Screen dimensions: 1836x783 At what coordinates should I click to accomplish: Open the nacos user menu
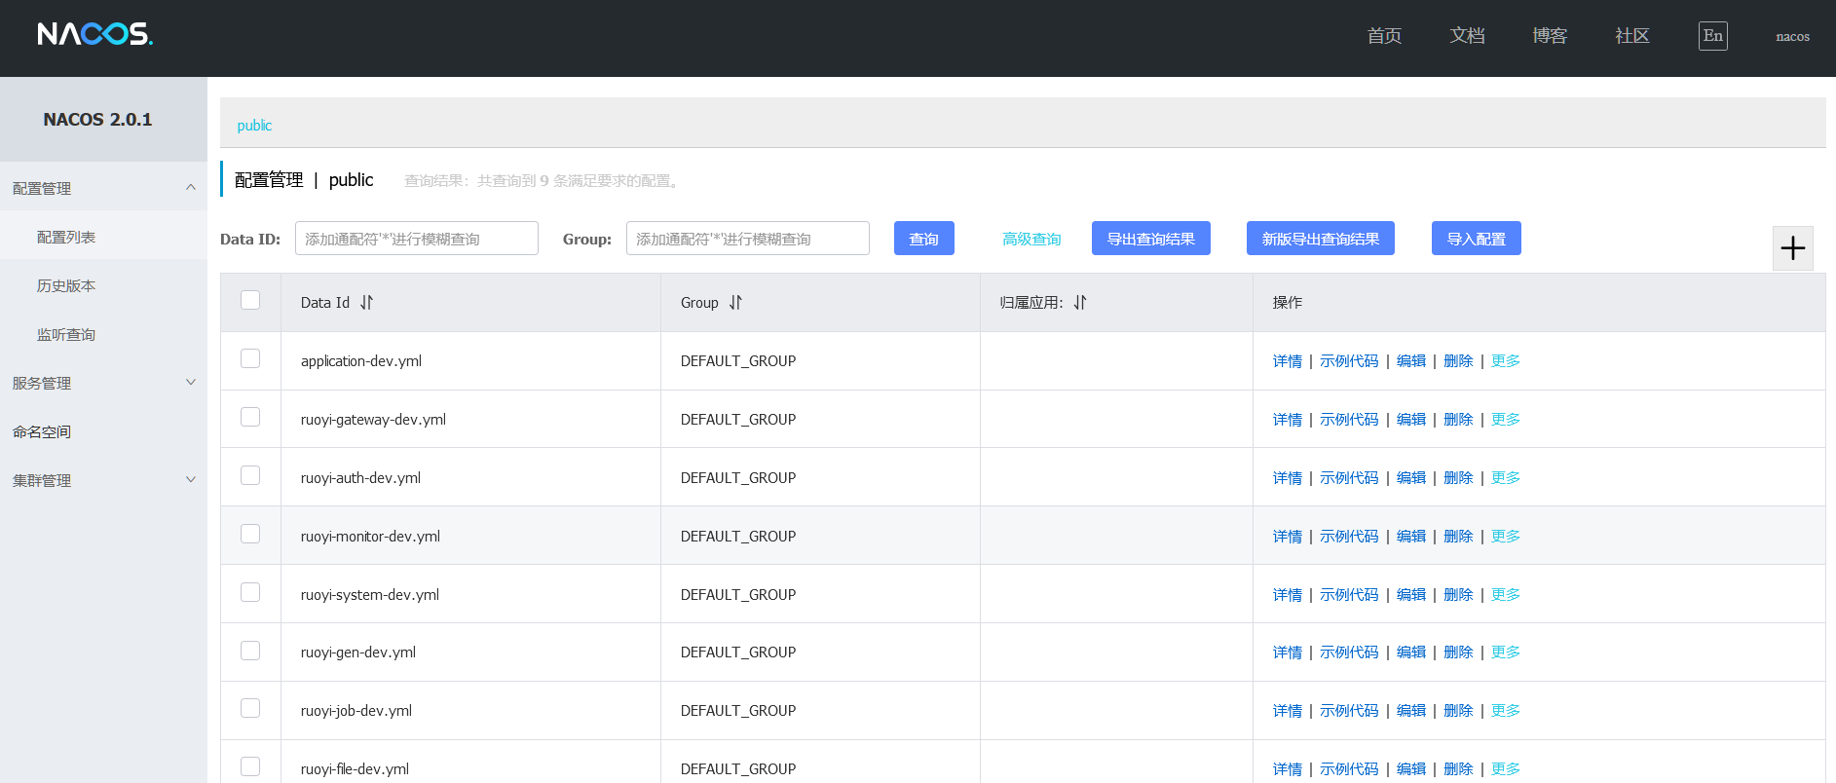point(1792,37)
